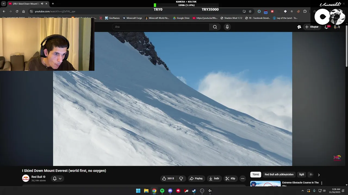The height and width of the screenshot is (195, 348).
Task: Open the Minecraft Forge bookmark
Action: pyautogui.click(x=132, y=18)
